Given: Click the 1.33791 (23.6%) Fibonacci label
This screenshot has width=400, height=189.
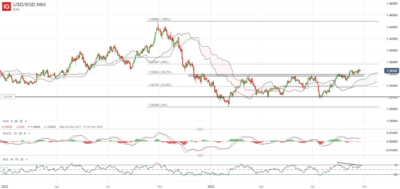Looking at the screenshot, I should tap(160, 85).
